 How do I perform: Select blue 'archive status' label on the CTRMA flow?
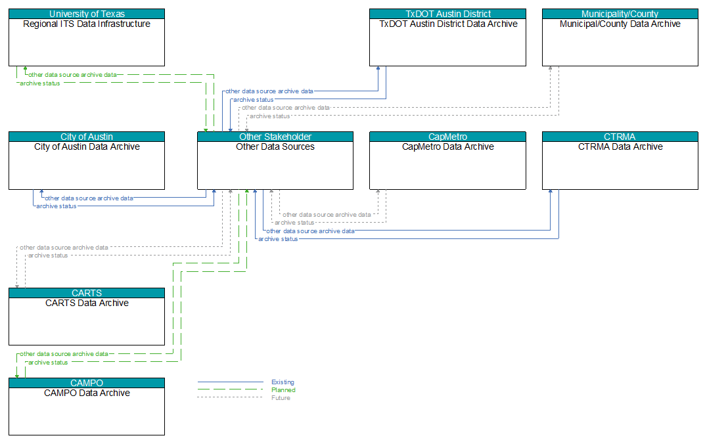click(278, 239)
